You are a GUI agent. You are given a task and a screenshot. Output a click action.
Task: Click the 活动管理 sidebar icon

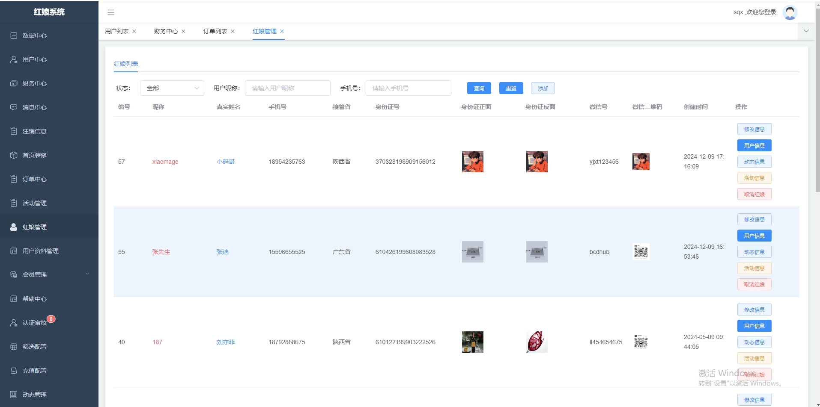[x=14, y=203]
